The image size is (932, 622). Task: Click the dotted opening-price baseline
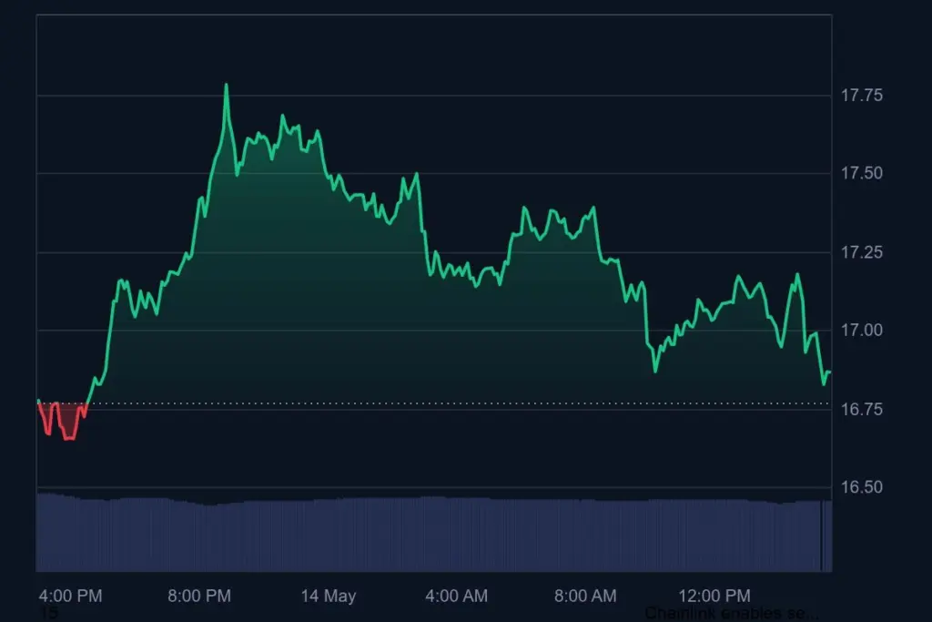[455, 403]
